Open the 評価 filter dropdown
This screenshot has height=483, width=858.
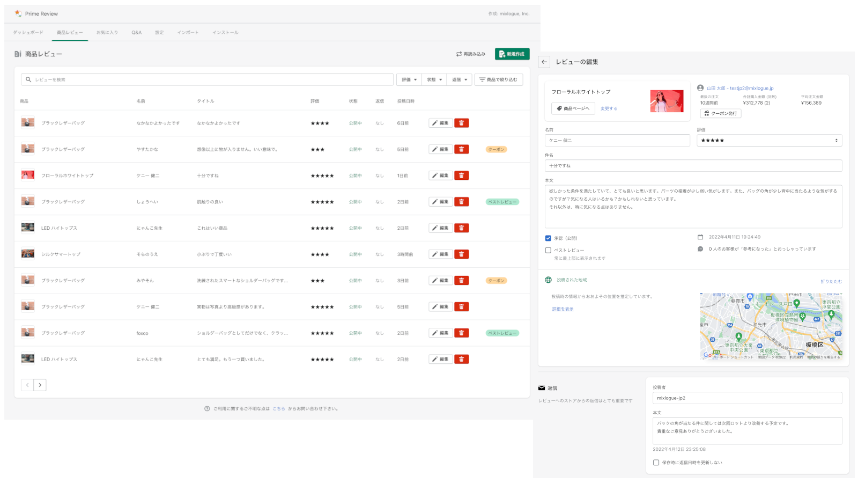pos(409,79)
